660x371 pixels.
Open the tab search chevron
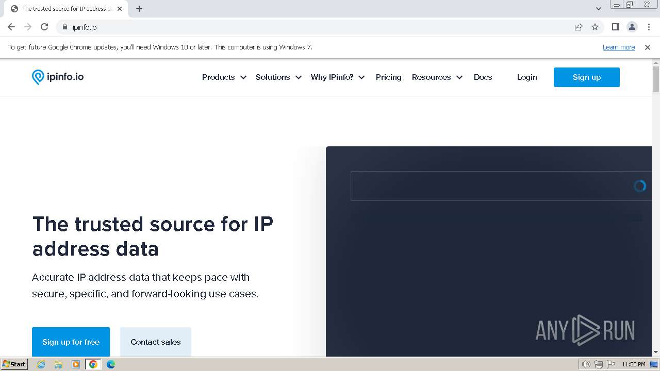coord(599,9)
